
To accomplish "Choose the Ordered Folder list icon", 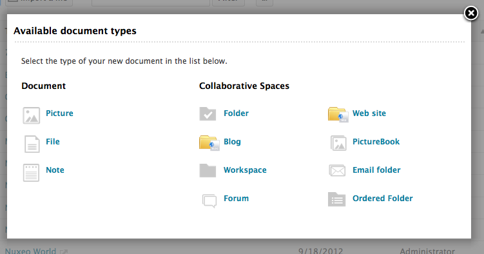I will click(x=337, y=199).
